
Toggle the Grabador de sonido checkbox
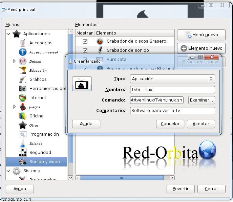tap(85, 50)
